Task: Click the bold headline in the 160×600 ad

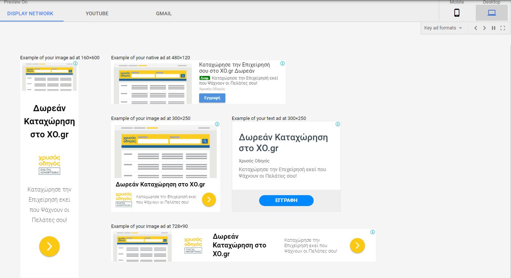Action: pos(49,121)
